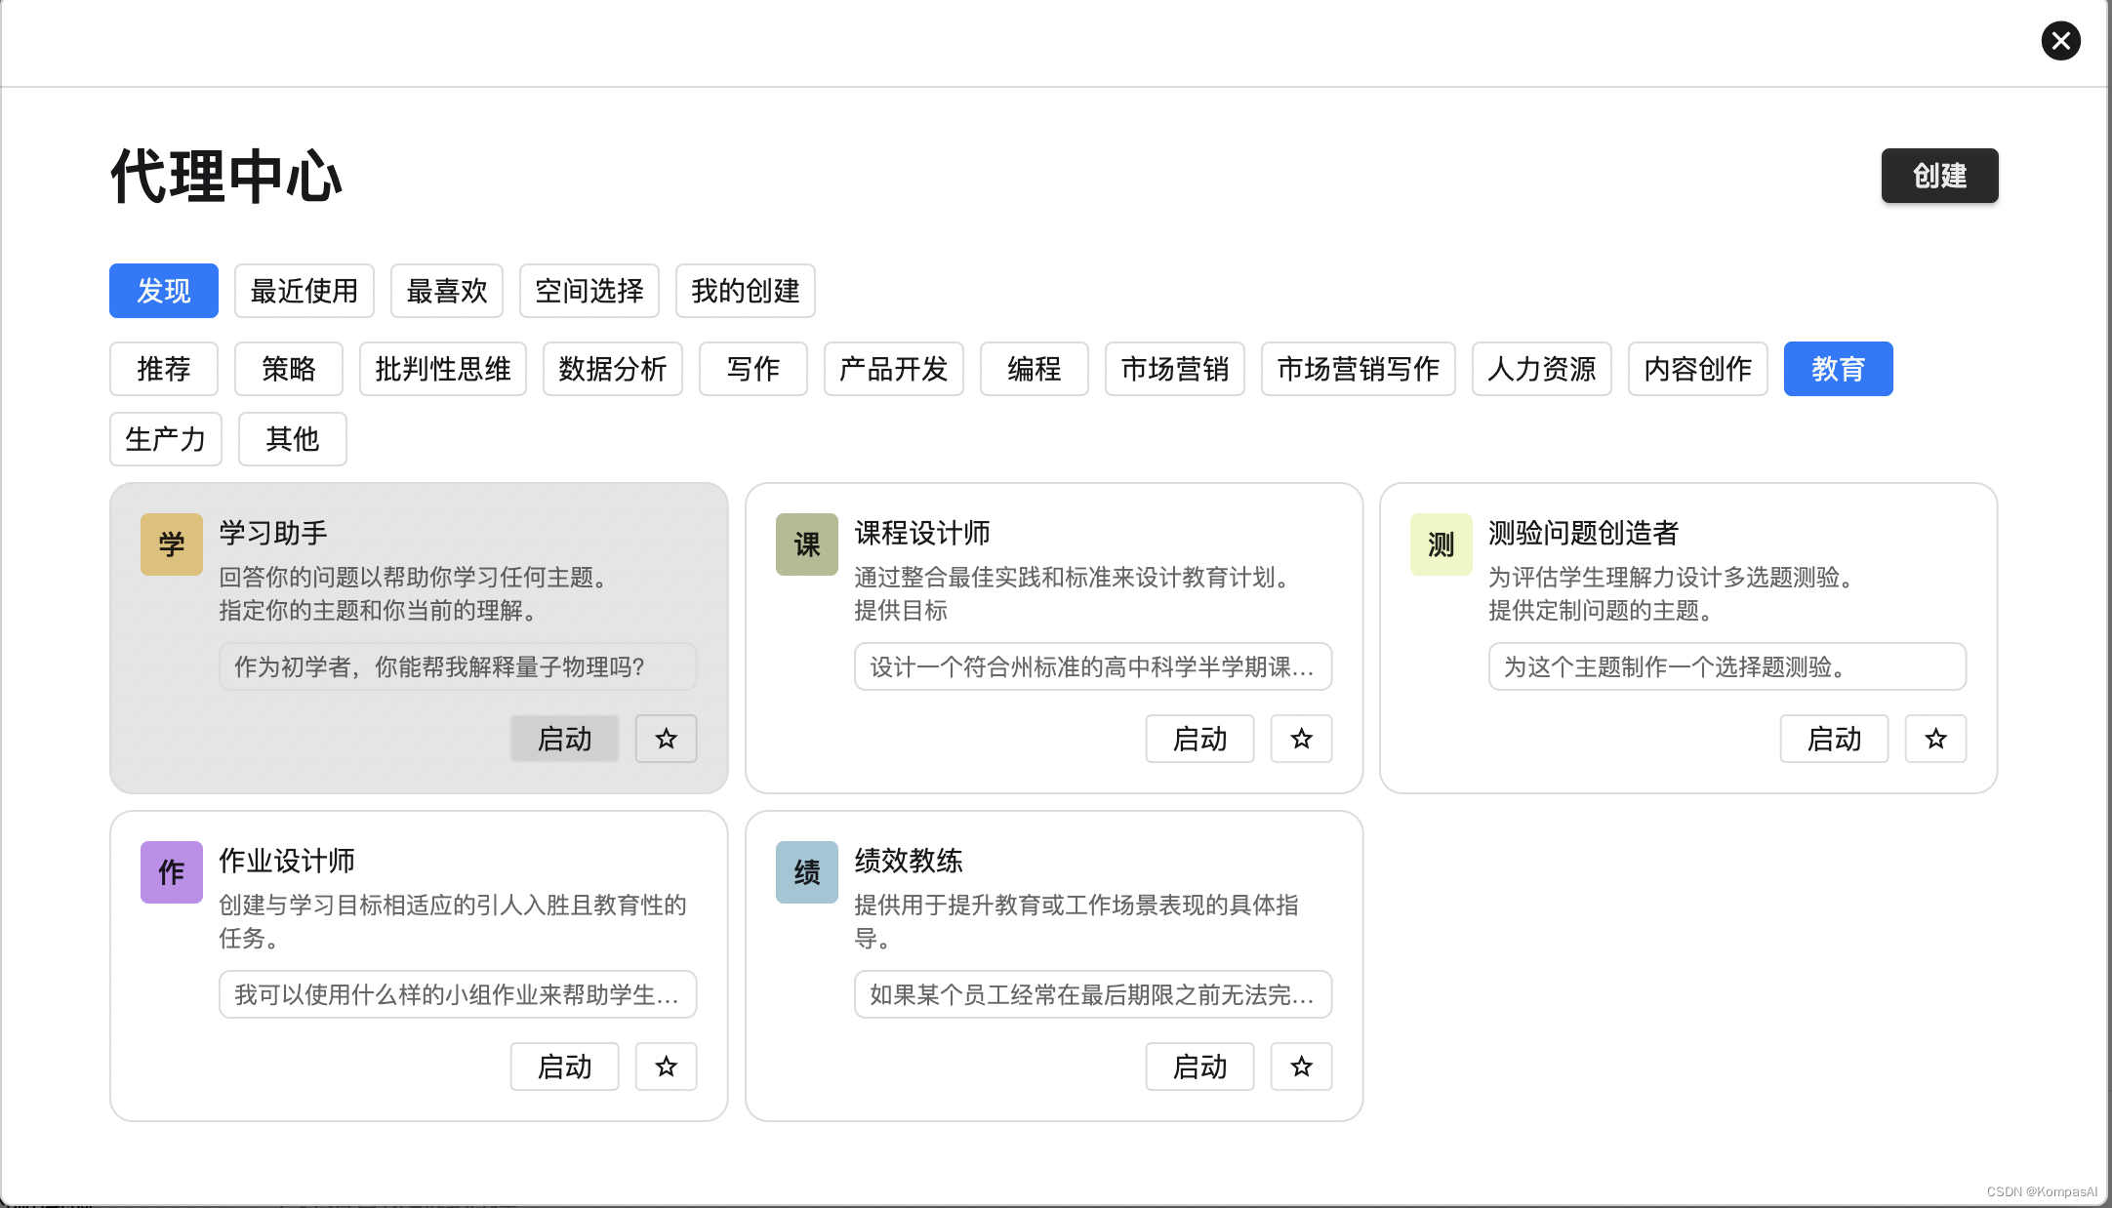Switch to the 发现 tab

164,291
